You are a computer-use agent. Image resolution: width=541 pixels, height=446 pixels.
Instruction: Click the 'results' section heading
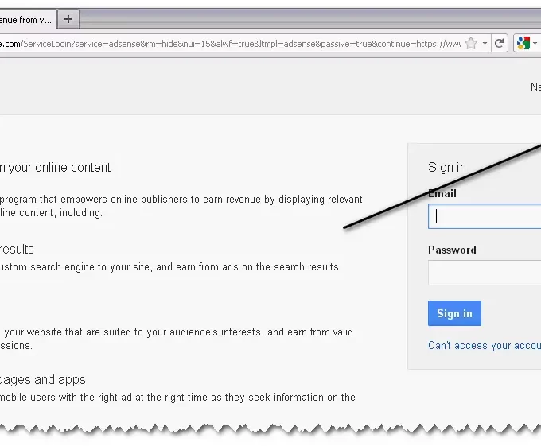pos(17,249)
